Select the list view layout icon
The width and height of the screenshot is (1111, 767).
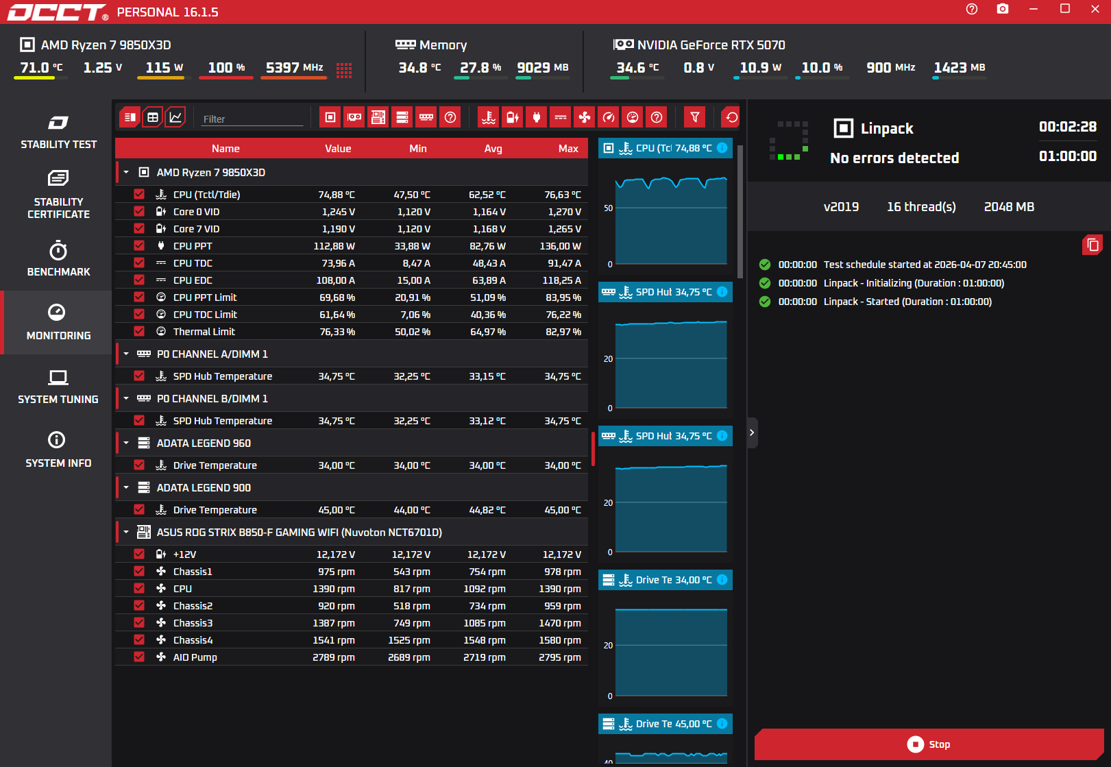click(129, 117)
